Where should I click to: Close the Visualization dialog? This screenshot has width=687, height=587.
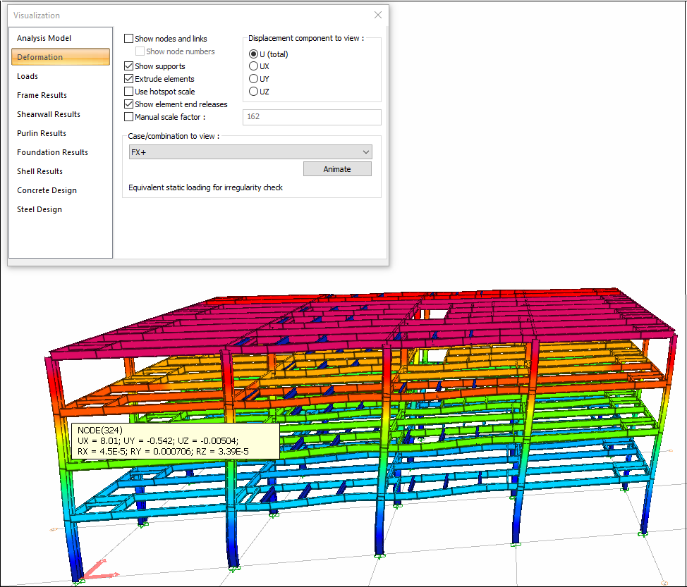pos(378,15)
